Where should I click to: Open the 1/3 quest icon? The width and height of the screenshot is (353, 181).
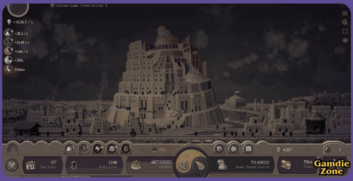click(x=233, y=148)
